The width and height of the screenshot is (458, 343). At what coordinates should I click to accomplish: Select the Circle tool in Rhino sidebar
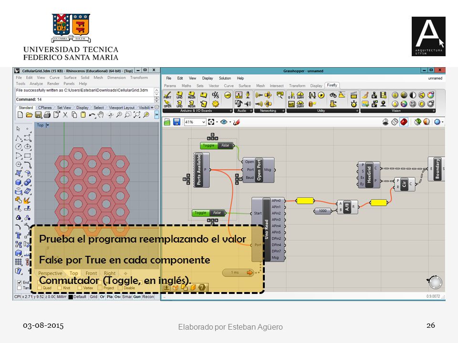(x=19, y=147)
